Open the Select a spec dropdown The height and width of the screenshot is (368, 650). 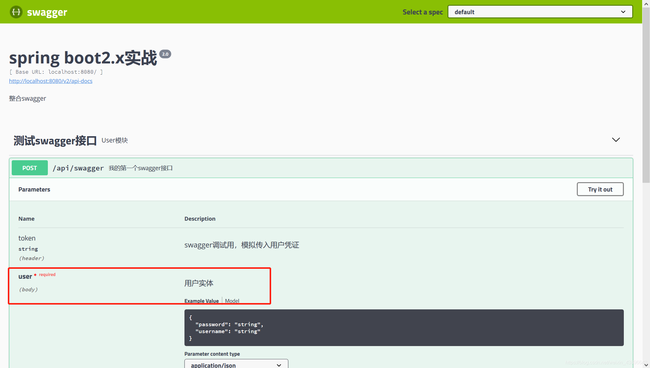pos(540,12)
